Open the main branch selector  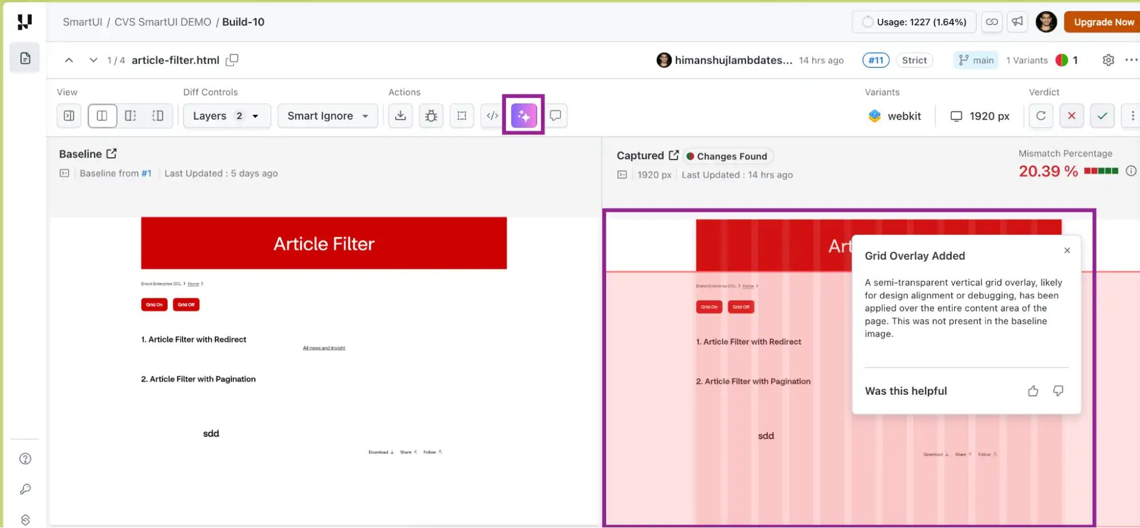click(x=975, y=60)
